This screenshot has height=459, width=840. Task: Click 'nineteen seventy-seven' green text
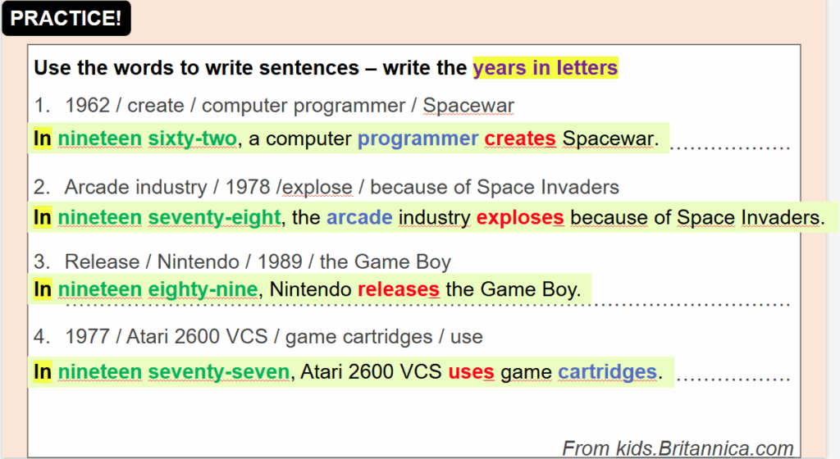pos(174,372)
